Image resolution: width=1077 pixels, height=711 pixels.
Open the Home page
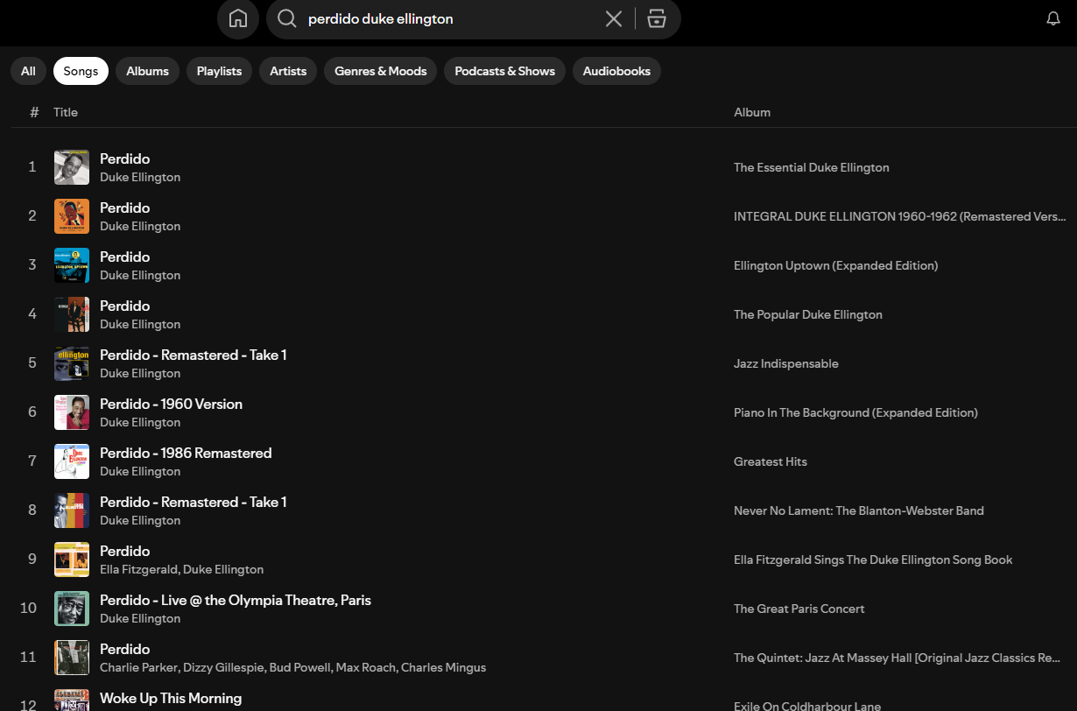point(237,18)
